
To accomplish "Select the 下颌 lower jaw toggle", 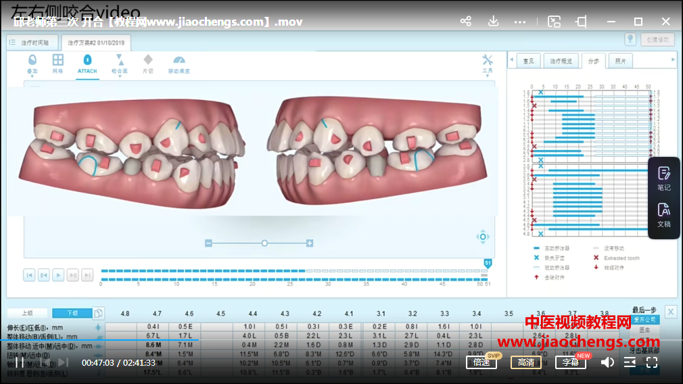I will 72,313.
